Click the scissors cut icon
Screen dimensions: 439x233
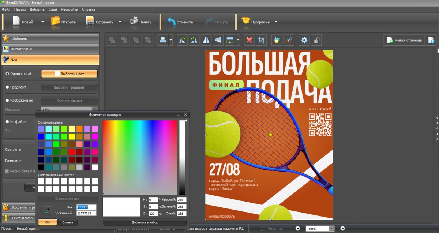pyautogui.click(x=289, y=40)
